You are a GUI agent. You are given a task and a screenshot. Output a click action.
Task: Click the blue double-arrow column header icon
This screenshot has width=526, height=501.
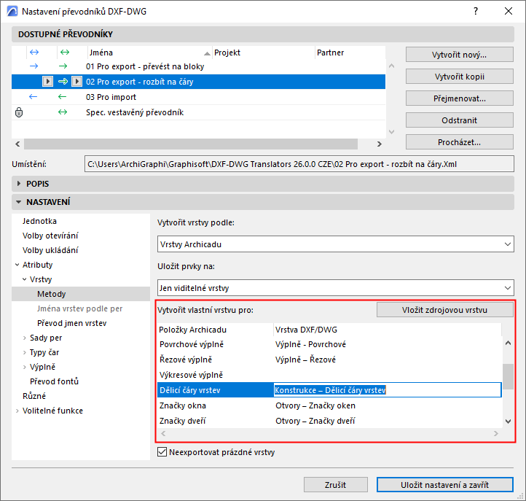coord(34,53)
